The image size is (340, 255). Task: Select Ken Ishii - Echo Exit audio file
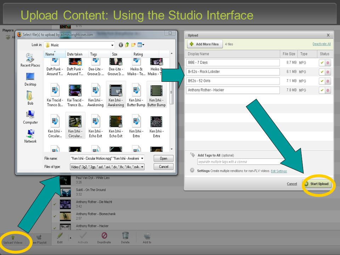[x=95, y=126]
